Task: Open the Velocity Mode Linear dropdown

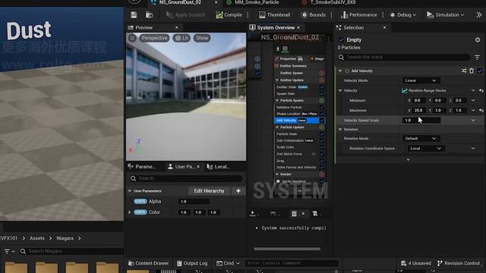Action: pos(421,80)
